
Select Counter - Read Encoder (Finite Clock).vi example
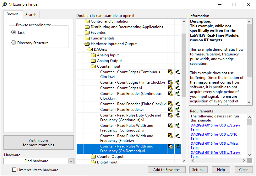(133, 104)
